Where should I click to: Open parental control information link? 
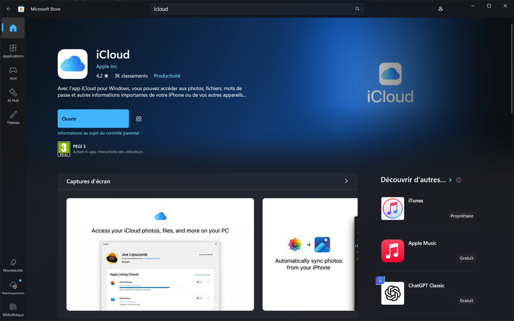[x=98, y=133]
